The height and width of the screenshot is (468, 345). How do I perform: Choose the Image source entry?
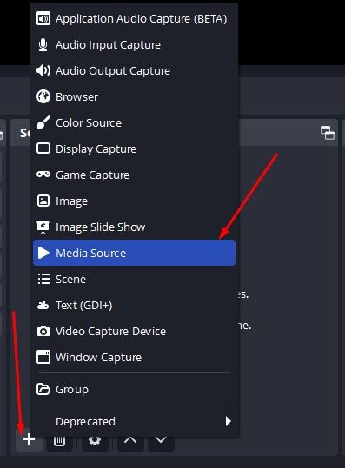134,201
